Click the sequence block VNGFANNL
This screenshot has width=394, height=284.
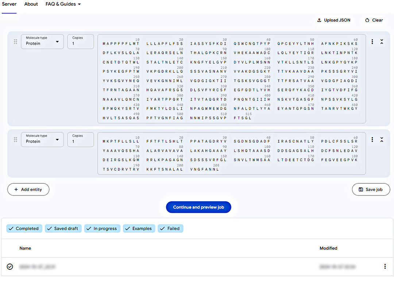205,170
